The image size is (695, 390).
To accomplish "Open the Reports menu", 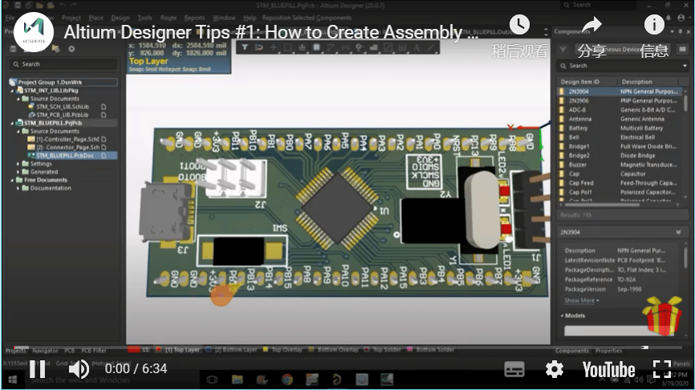I will pyautogui.click(x=194, y=18).
